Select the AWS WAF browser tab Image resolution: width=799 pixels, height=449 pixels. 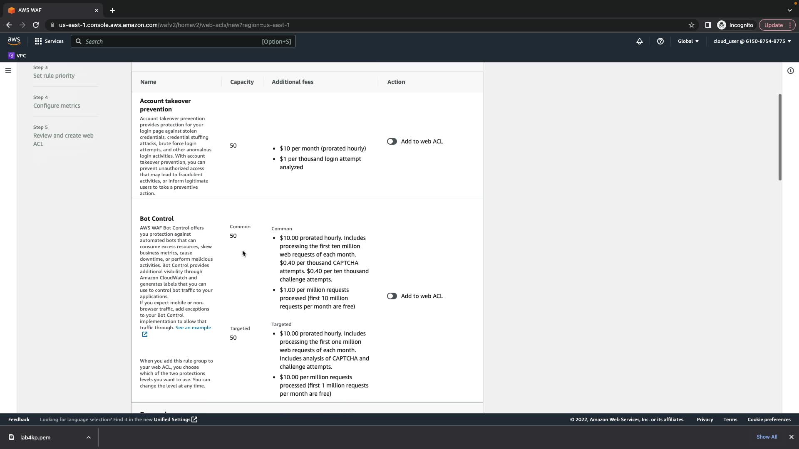click(x=50, y=10)
